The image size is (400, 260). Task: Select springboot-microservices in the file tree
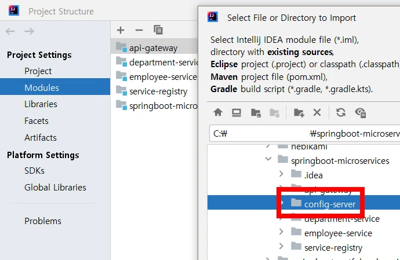click(340, 161)
